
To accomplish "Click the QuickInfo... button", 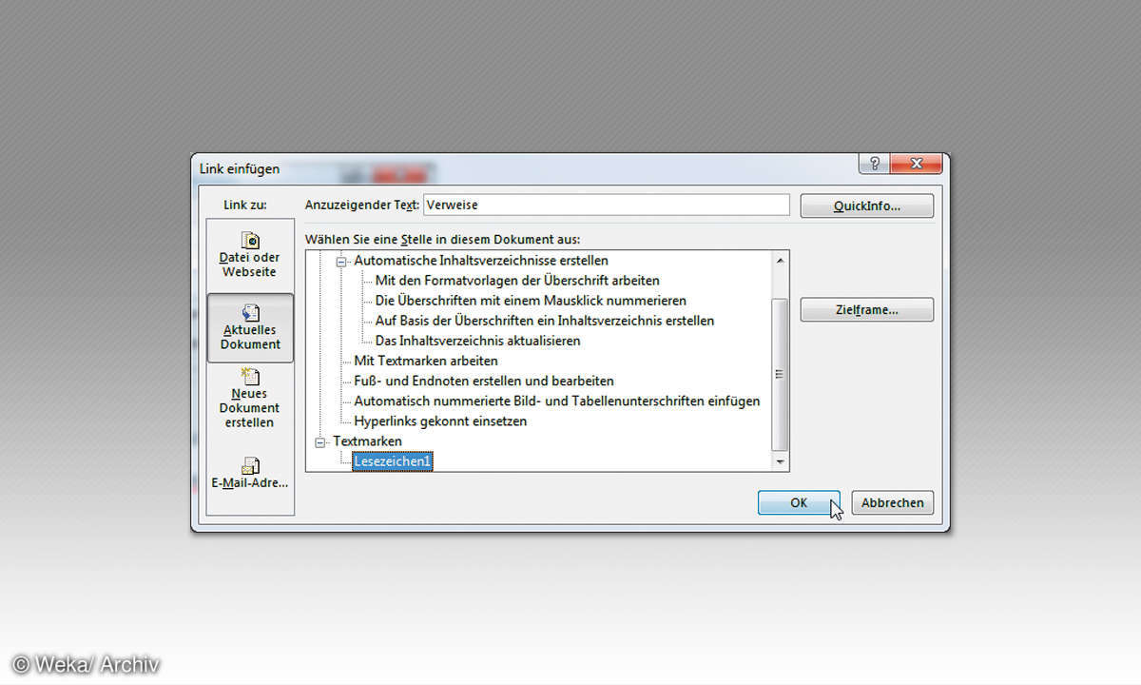I will (x=866, y=206).
